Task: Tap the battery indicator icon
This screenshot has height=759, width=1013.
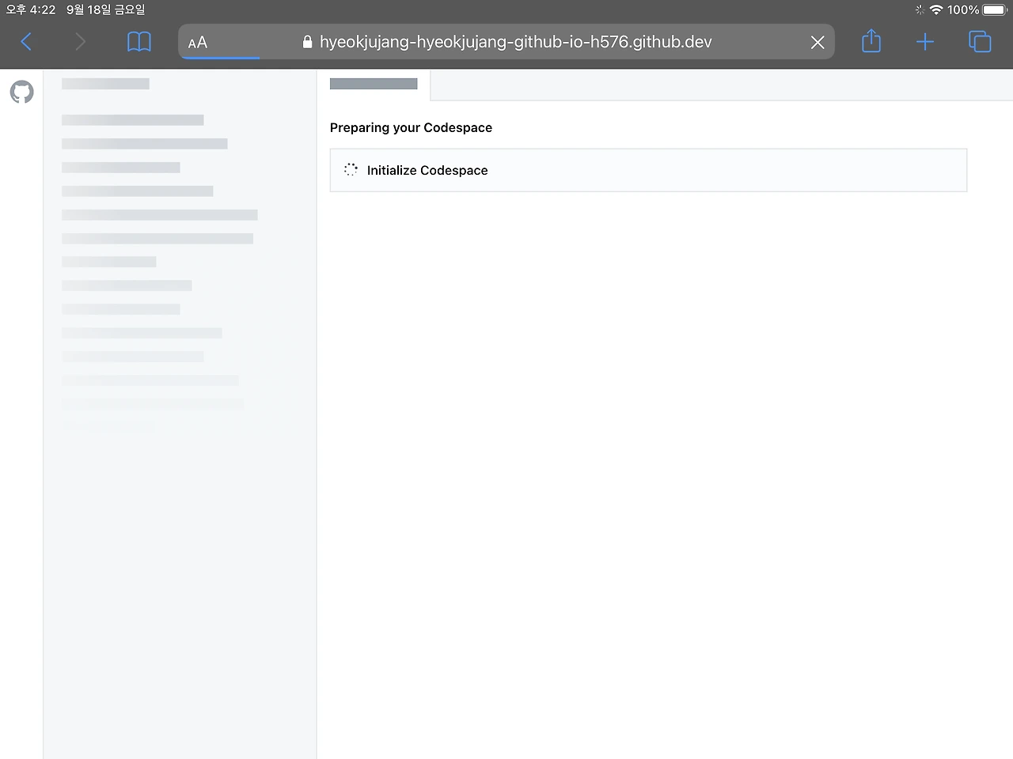Action: (x=995, y=9)
